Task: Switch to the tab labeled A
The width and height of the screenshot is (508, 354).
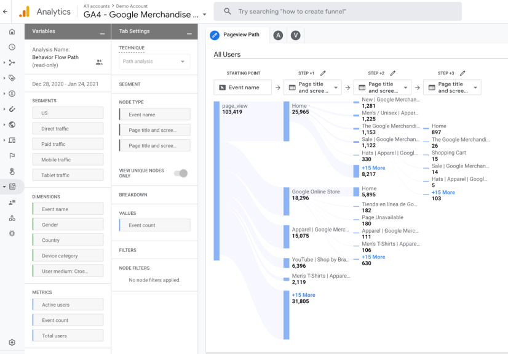Action: [x=278, y=35]
